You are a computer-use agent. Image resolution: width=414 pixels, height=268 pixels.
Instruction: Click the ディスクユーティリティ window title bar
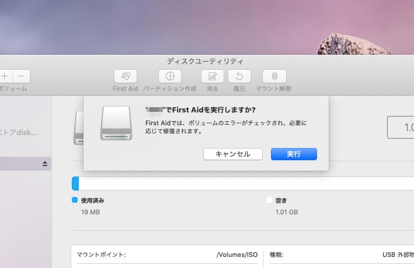click(x=205, y=61)
